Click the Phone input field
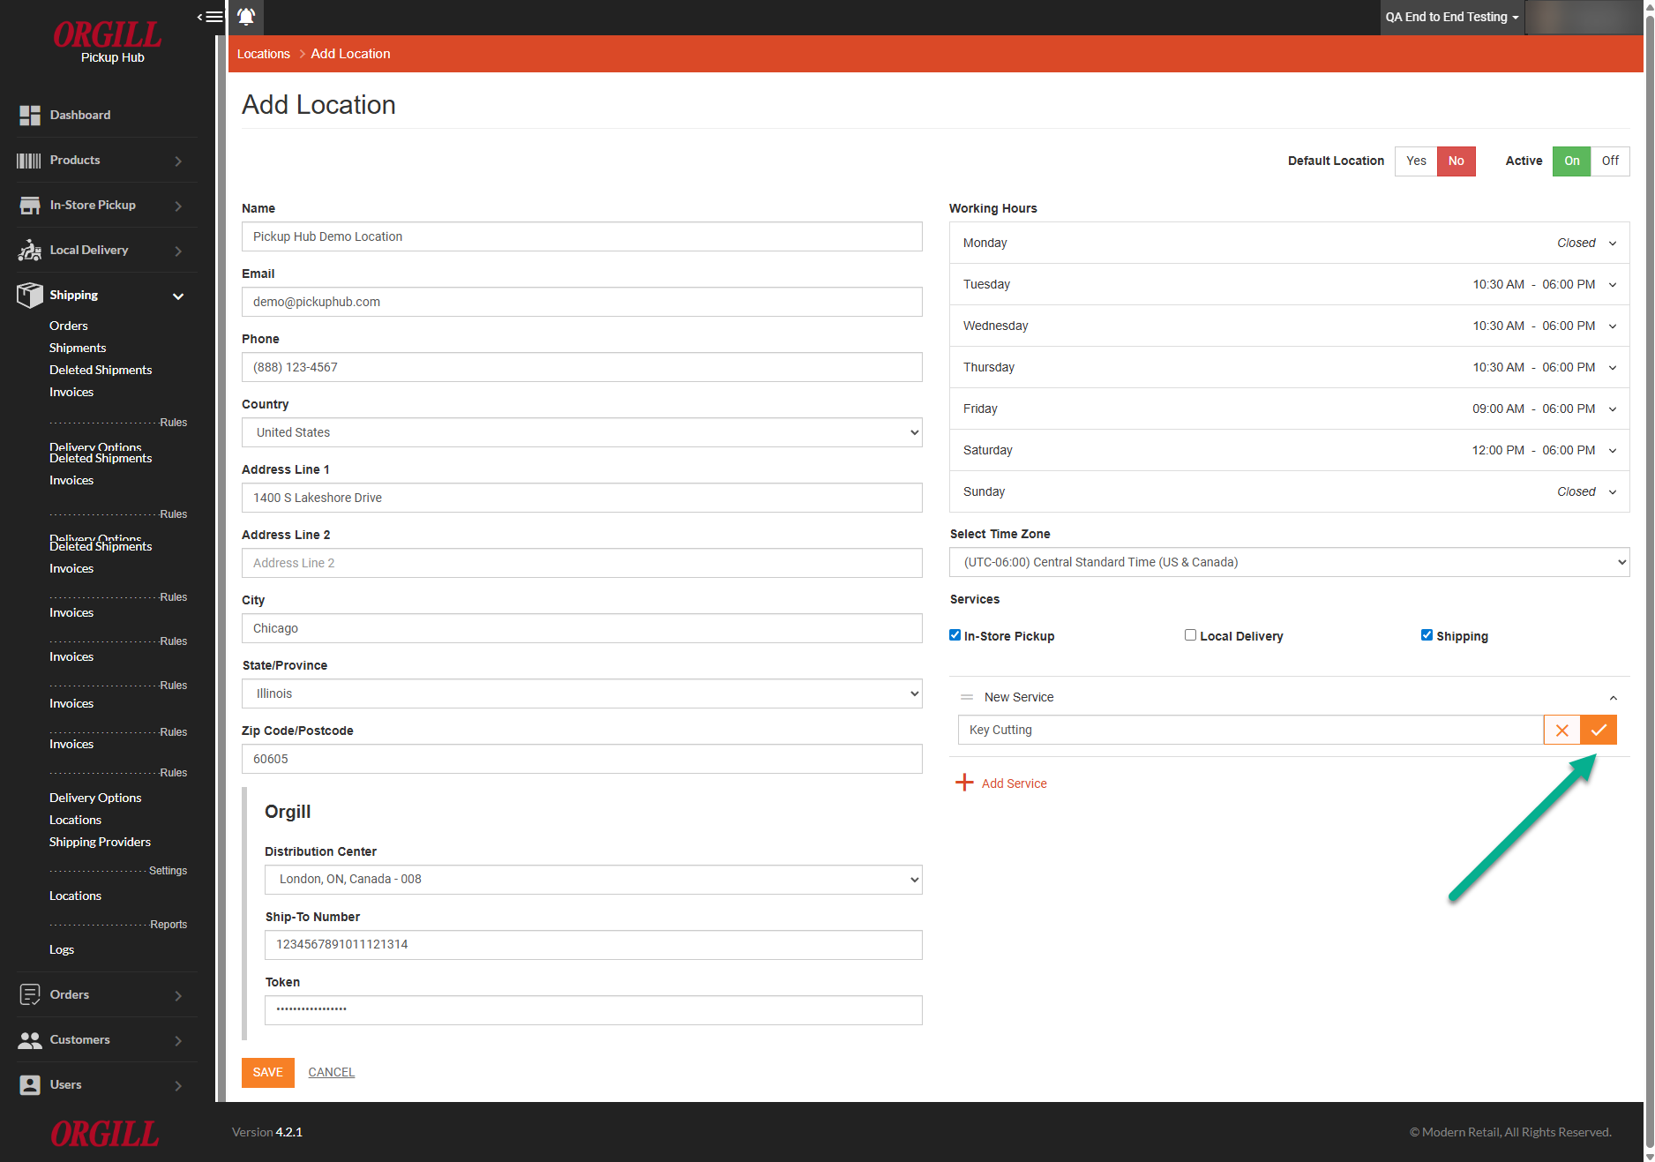 pos(582,367)
